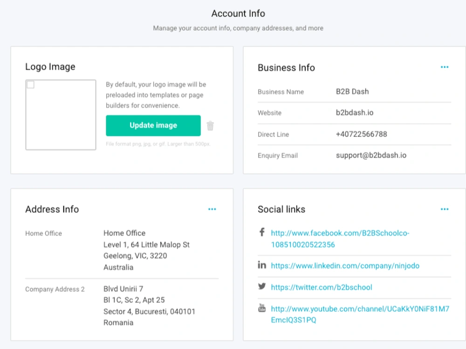Open the Address Info options menu
466x349 pixels.
(x=212, y=209)
